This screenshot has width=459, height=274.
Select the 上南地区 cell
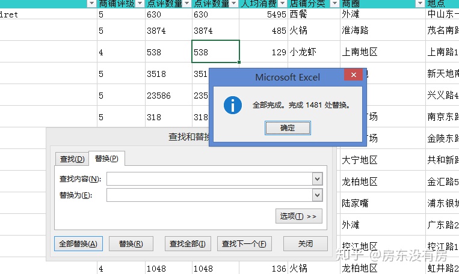coord(383,52)
